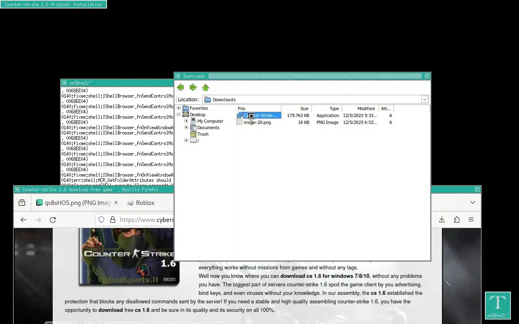Click the PNG Image type cell
519x324 pixels.
(x=327, y=122)
